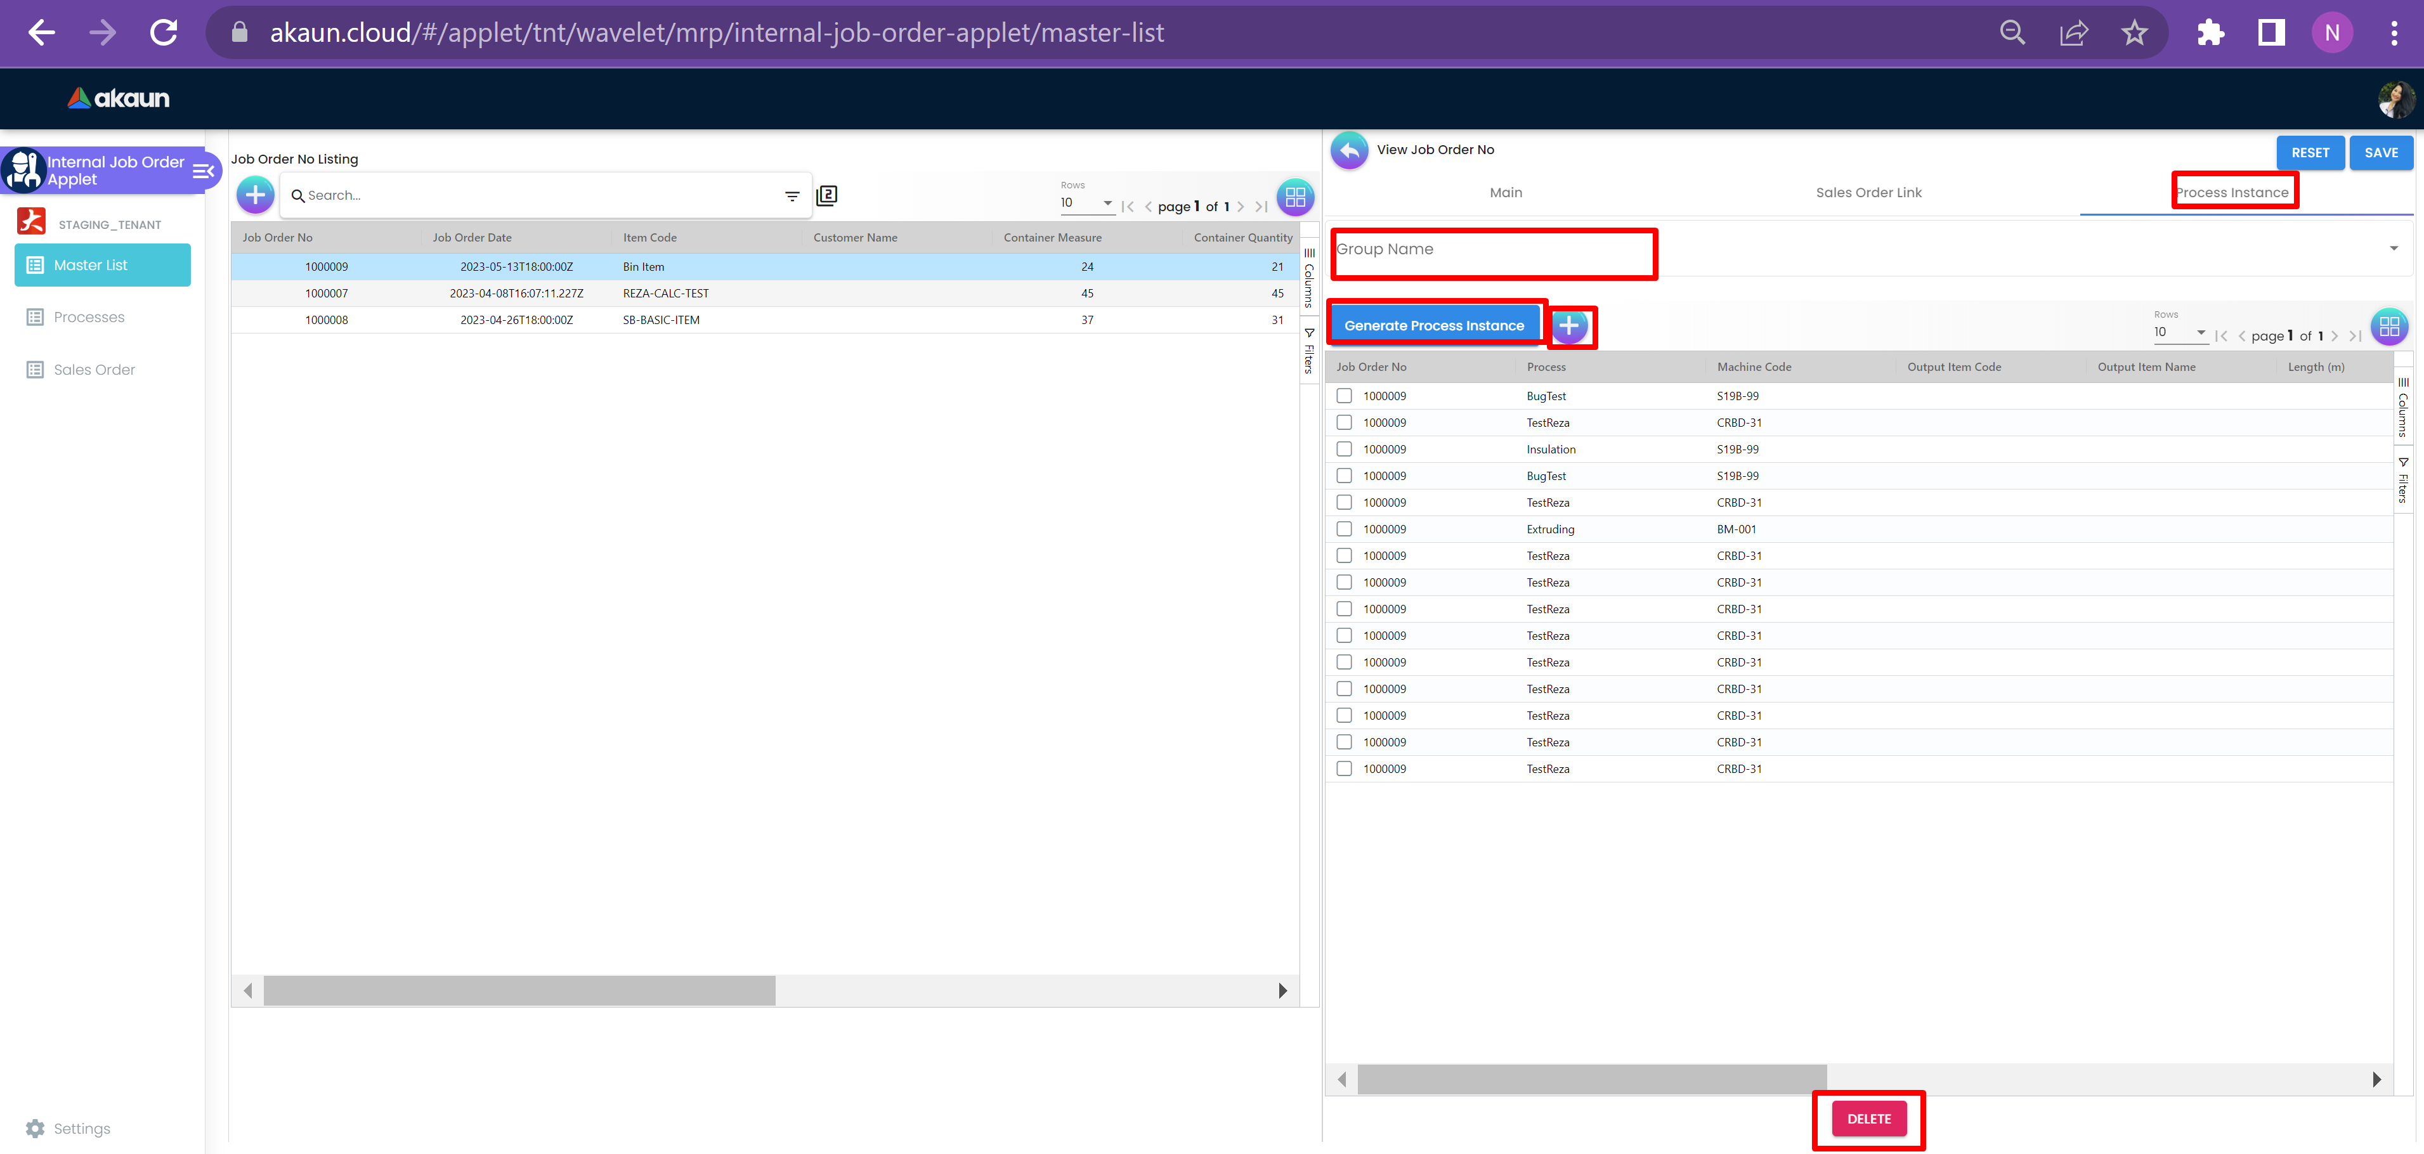Click the back arrow beside View Job Order No
Screen dimensions: 2424x1154
(1350, 150)
